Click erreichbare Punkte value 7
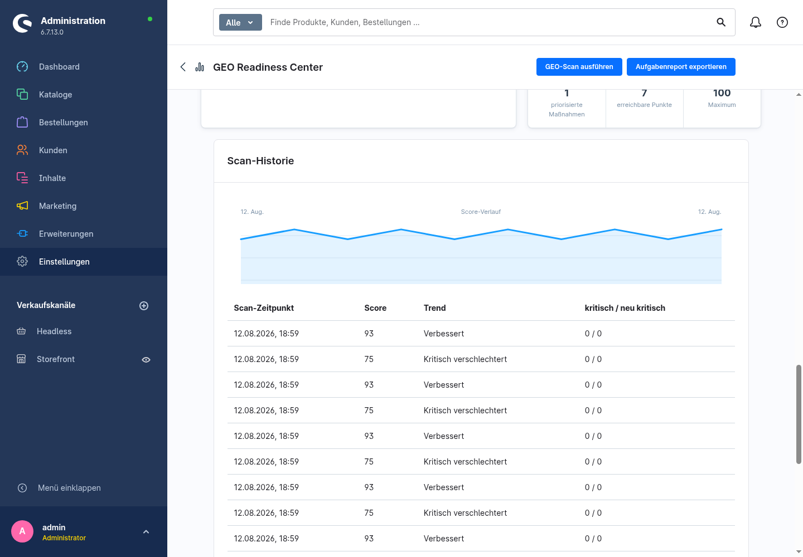The width and height of the screenshot is (803, 557). [644, 93]
